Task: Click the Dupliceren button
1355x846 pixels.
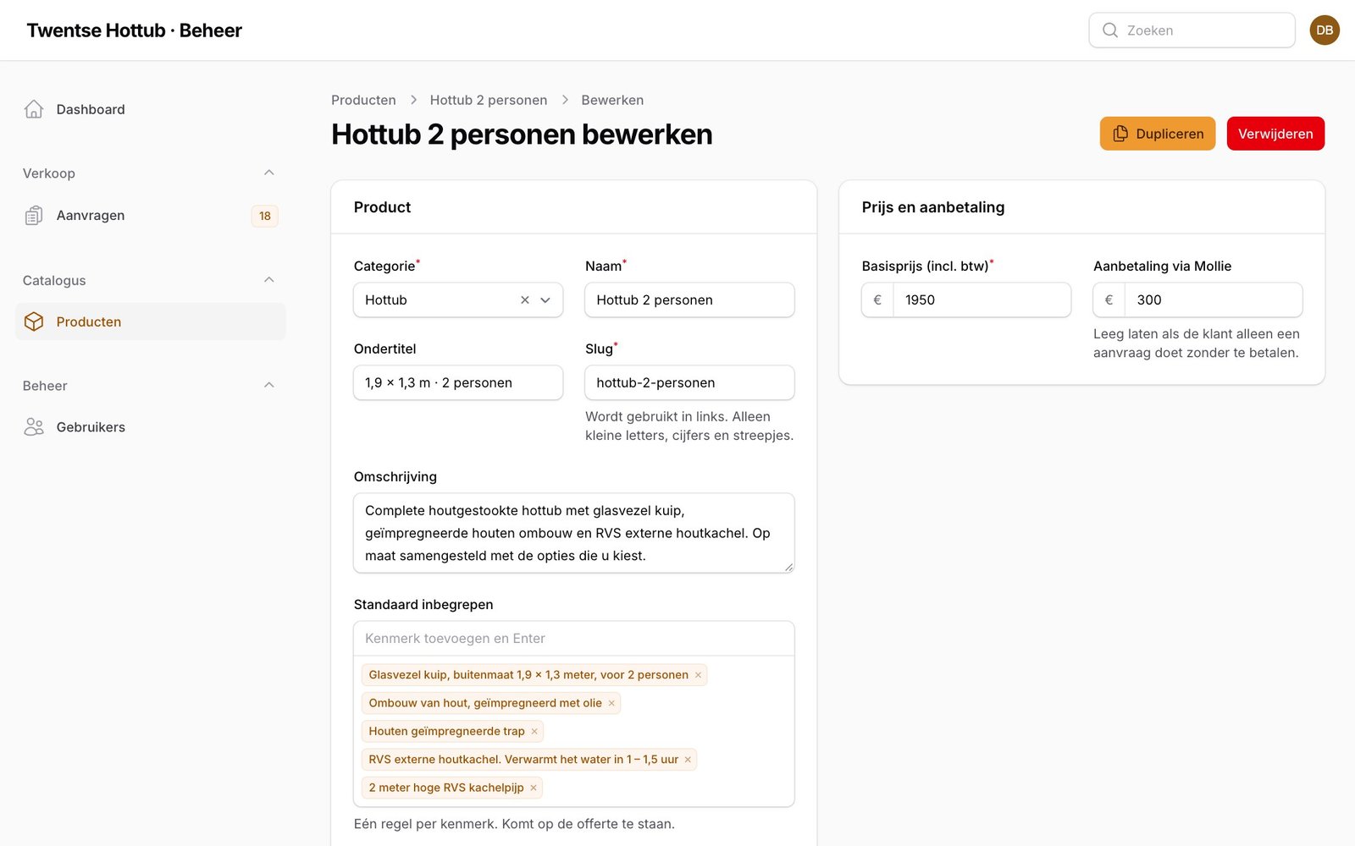Action: tap(1158, 134)
